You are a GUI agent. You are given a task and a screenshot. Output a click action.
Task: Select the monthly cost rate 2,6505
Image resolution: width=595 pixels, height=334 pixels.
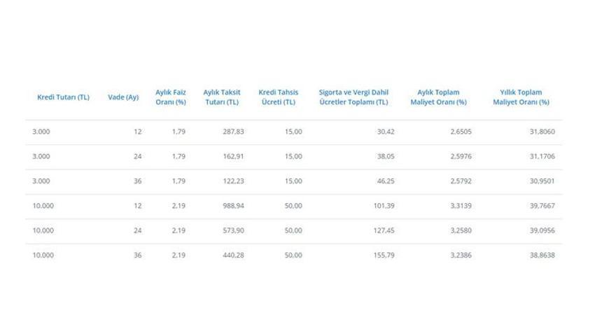tap(461, 132)
